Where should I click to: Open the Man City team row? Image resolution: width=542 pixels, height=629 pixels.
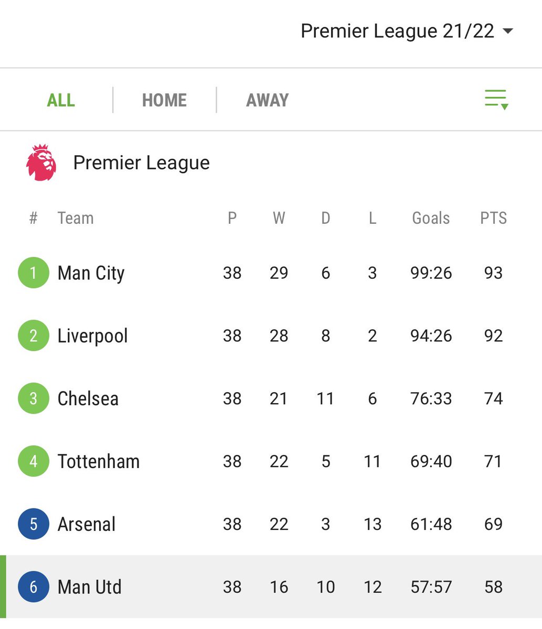click(271, 273)
